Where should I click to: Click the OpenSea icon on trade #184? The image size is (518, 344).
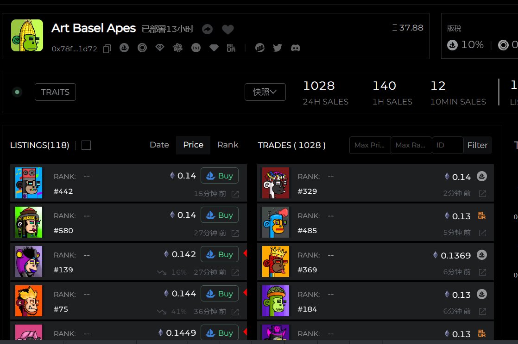tap(482, 294)
